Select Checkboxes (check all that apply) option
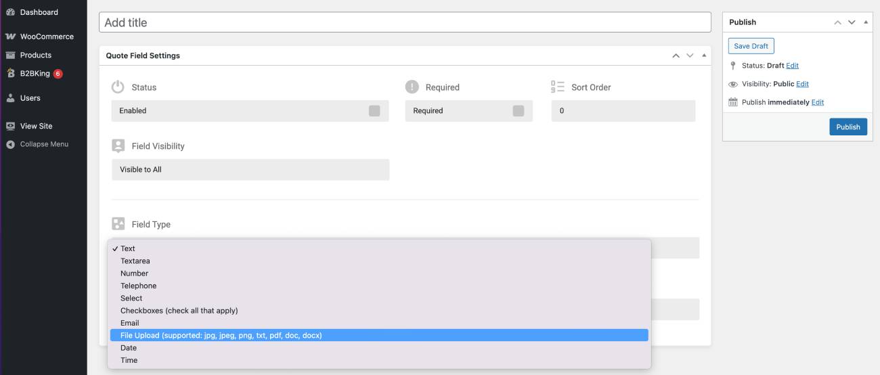 [379, 311]
